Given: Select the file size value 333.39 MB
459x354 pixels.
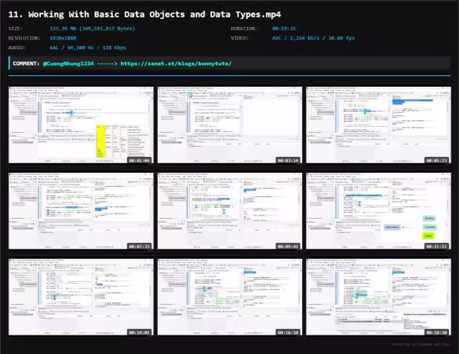Looking at the screenshot, I should 92,28.
